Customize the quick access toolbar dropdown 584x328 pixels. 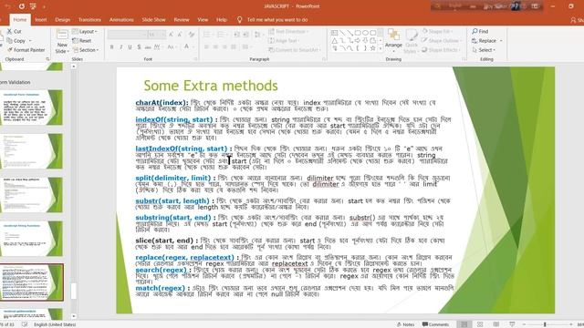pos(44,6)
